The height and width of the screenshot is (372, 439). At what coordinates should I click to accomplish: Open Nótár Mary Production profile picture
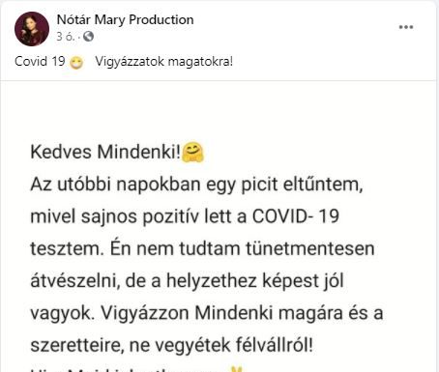(32, 29)
